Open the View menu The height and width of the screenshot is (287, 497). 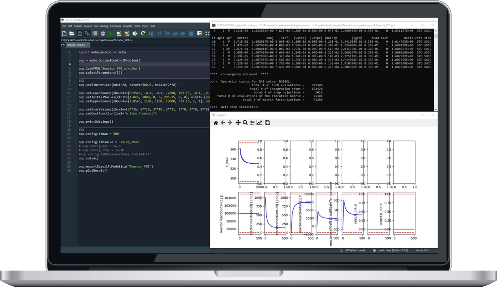pyautogui.click(x=145, y=26)
